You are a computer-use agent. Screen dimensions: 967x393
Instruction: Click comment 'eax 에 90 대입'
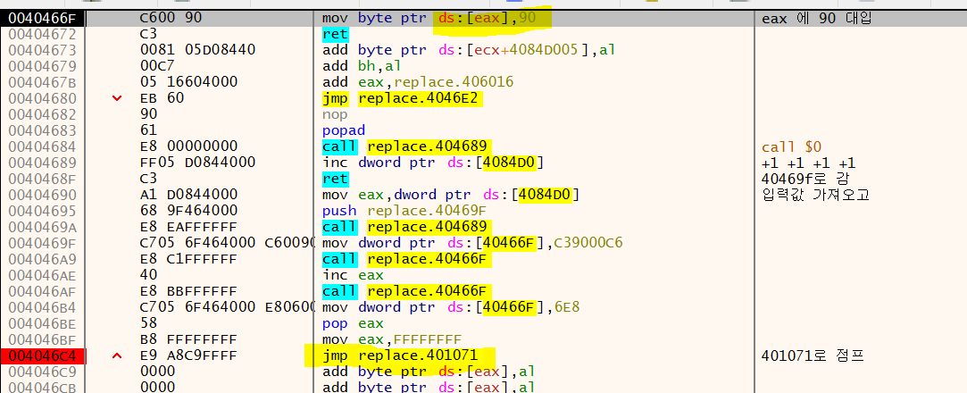point(816,18)
